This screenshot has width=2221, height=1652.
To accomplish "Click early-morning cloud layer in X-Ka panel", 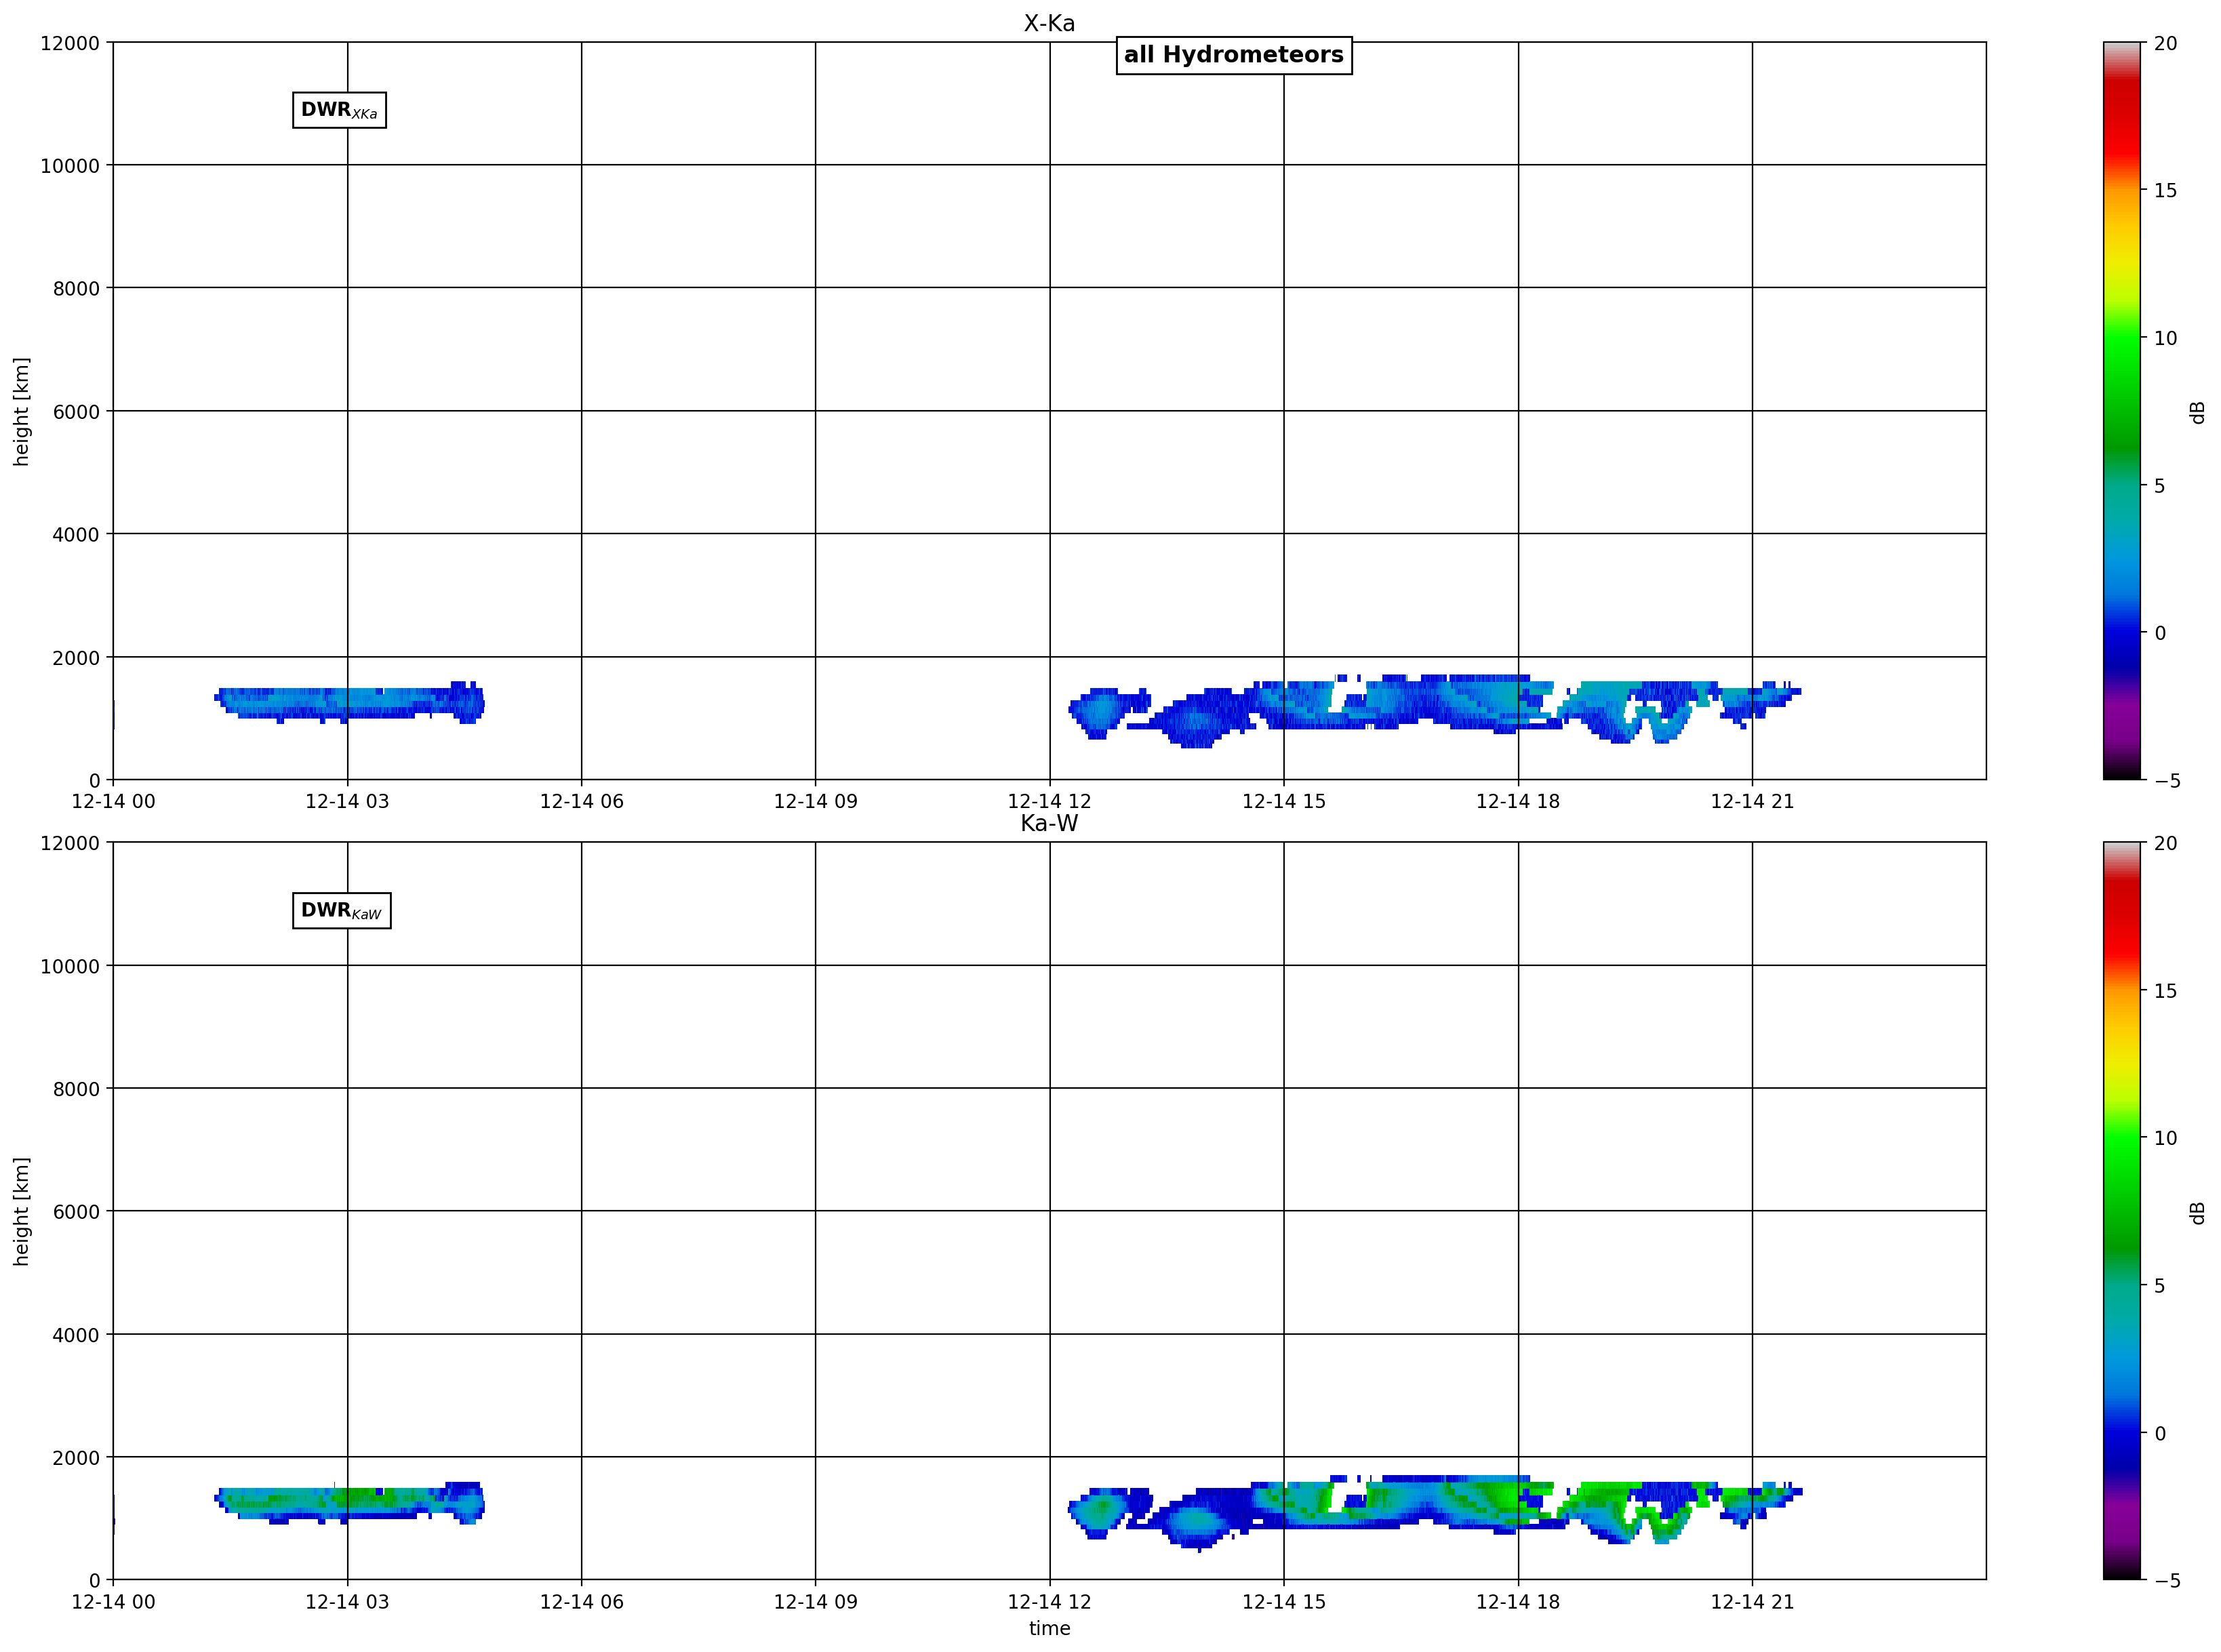I will (349, 703).
